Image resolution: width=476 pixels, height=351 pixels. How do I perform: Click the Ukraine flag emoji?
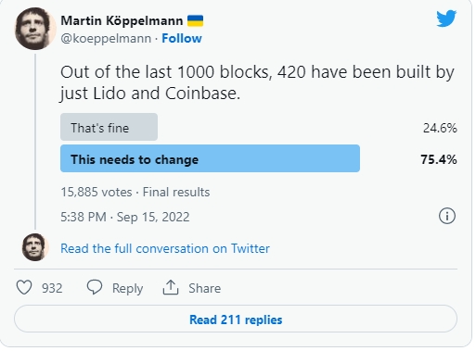(x=196, y=21)
